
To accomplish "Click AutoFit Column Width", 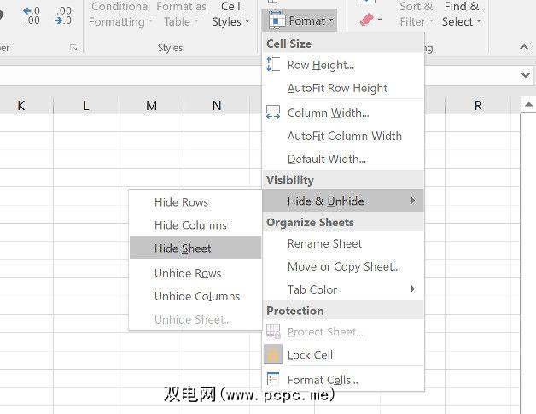I will coord(344,136).
